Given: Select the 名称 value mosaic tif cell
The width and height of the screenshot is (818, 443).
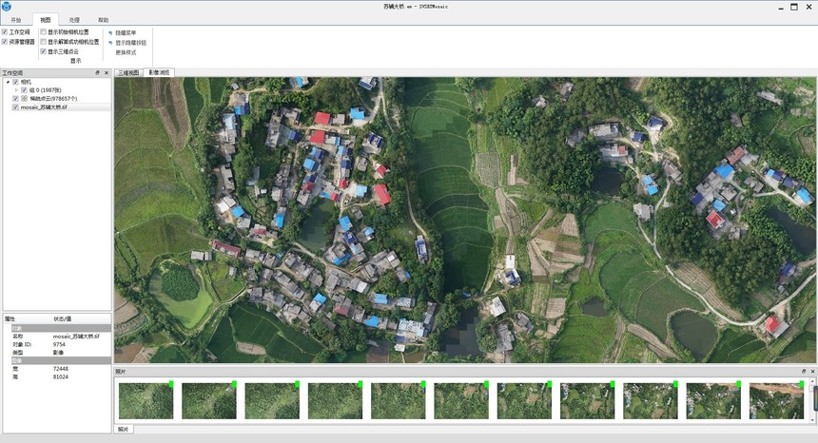Looking at the screenshot, I should pyautogui.click(x=76, y=337).
